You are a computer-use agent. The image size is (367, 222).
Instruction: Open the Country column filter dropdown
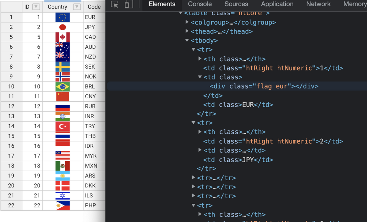point(77,6)
